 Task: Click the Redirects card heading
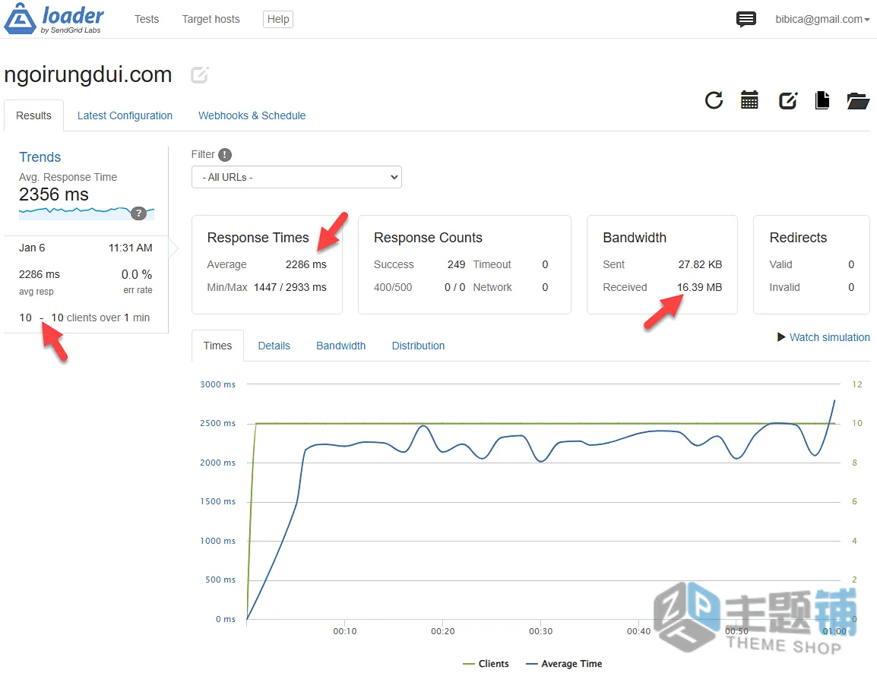tap(798, 238)
